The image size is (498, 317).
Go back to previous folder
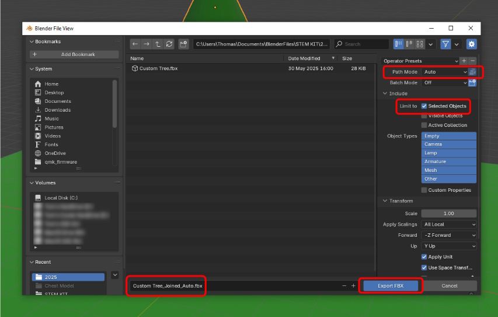click(135, 44)
